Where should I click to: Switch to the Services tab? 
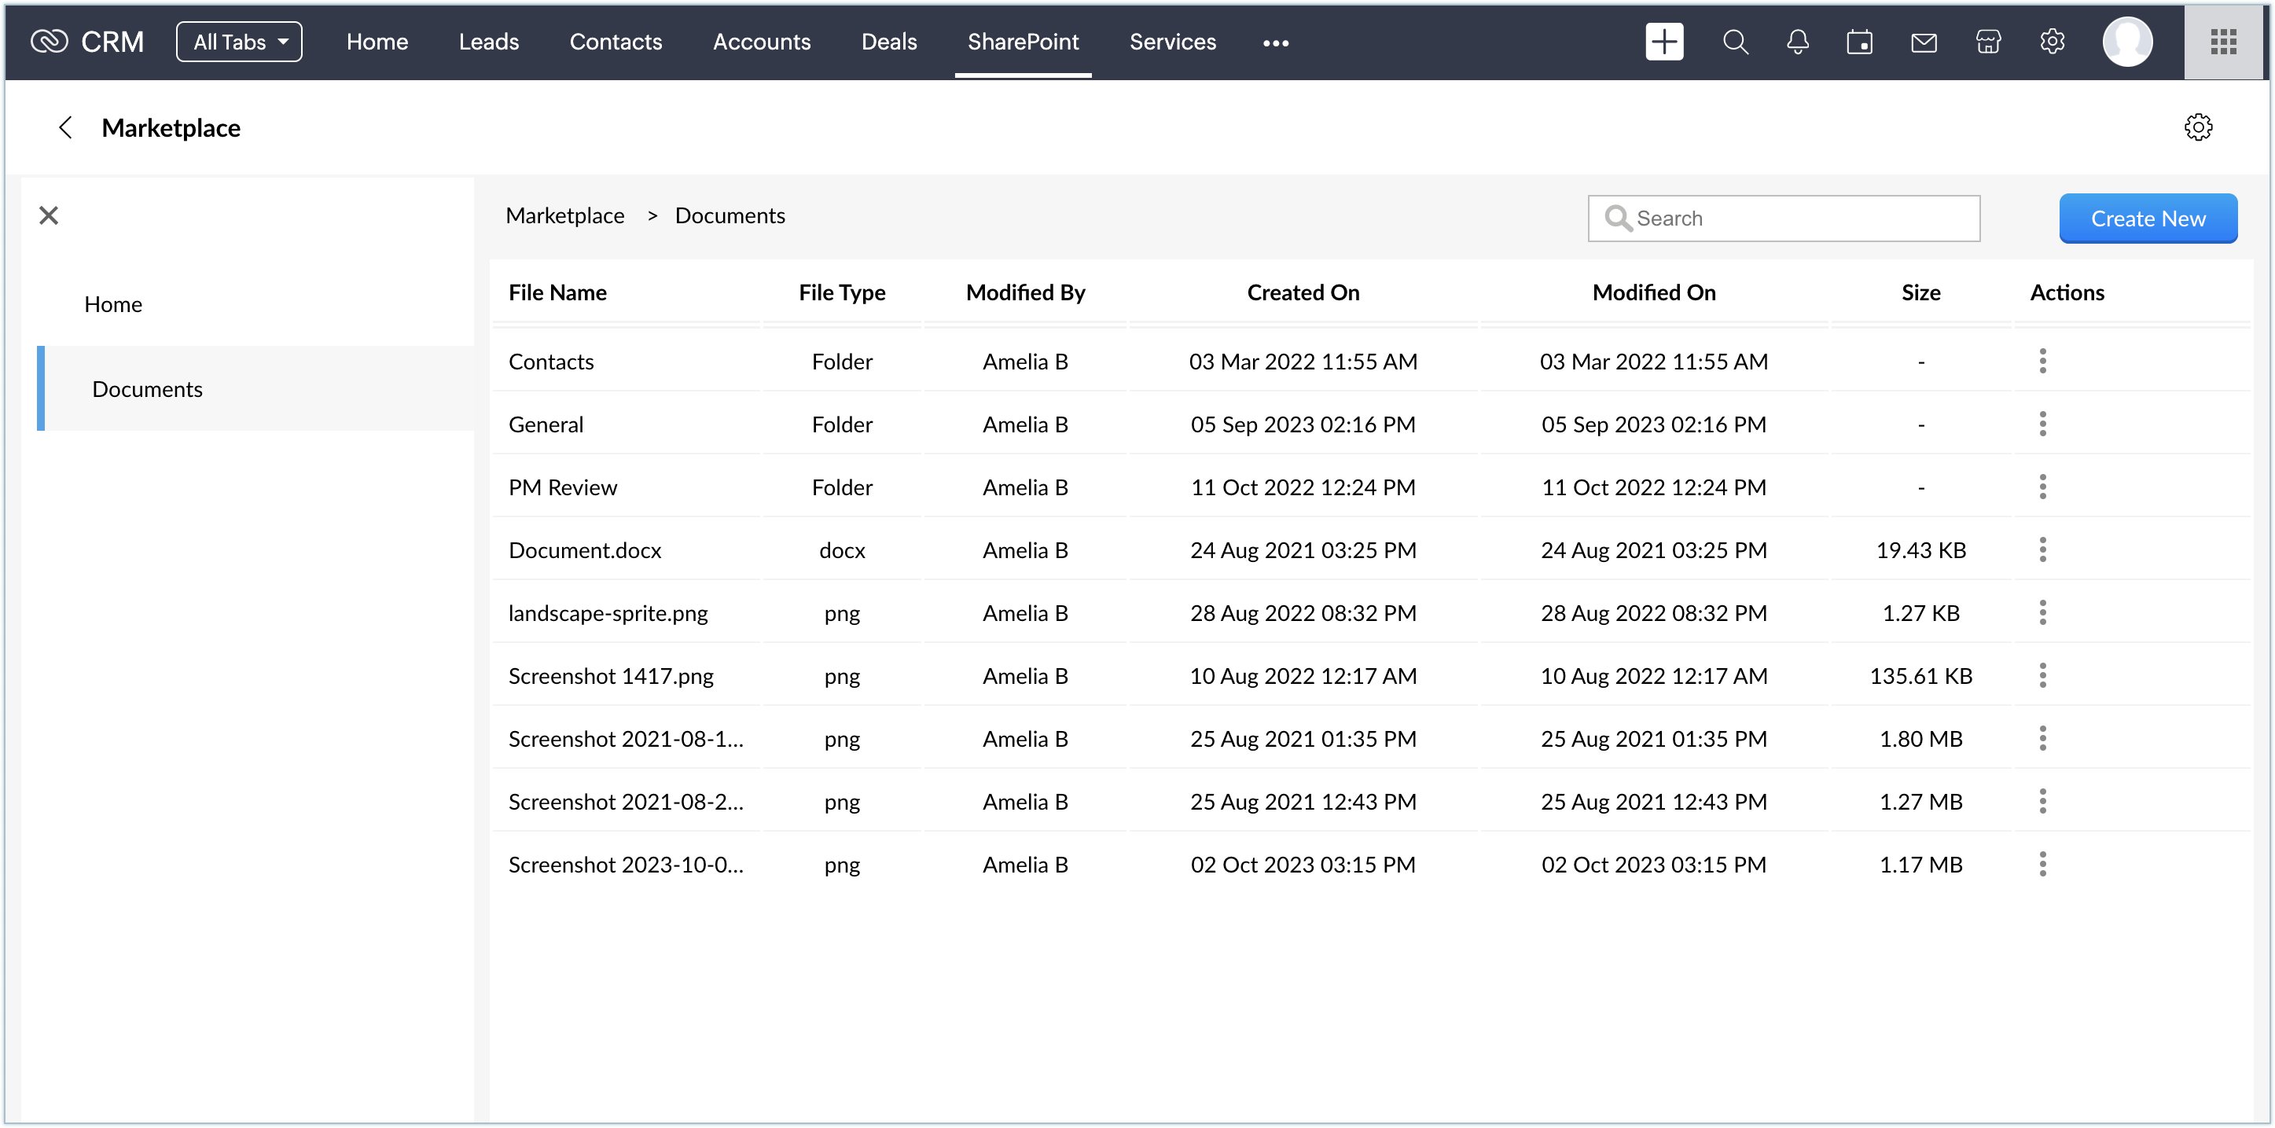(x=1172, y=42)
